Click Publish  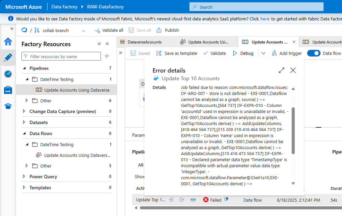point(168,30)
